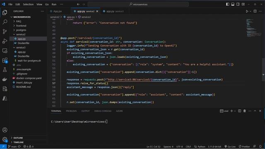Open wait-for-postgres.sh file
The image size is (265, 149).
(x=29, y=61)
